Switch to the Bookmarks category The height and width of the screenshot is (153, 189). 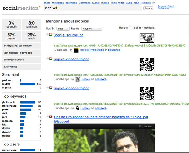pyautogui.click(x=71, y=3)
